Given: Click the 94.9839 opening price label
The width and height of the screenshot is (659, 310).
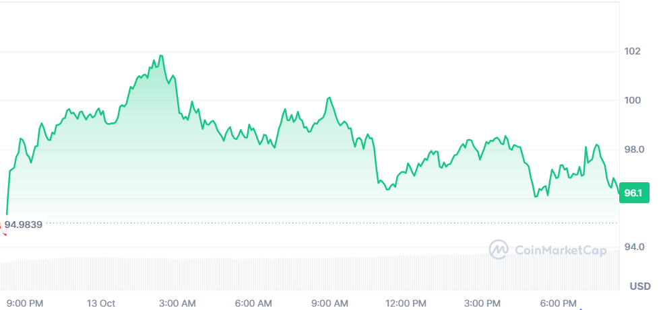Looking at the screenshot, I should tap(24, 225).
